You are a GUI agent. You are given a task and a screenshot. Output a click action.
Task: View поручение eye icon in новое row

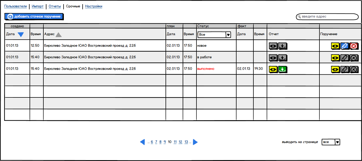335,46
